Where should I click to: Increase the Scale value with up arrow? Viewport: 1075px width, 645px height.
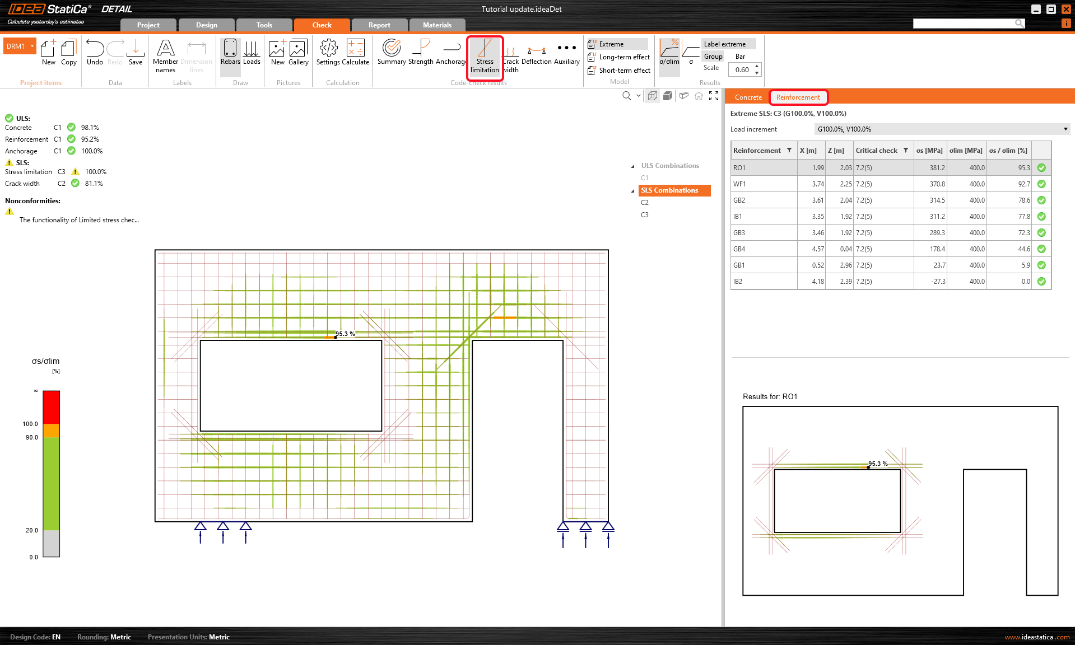(757, 67)
